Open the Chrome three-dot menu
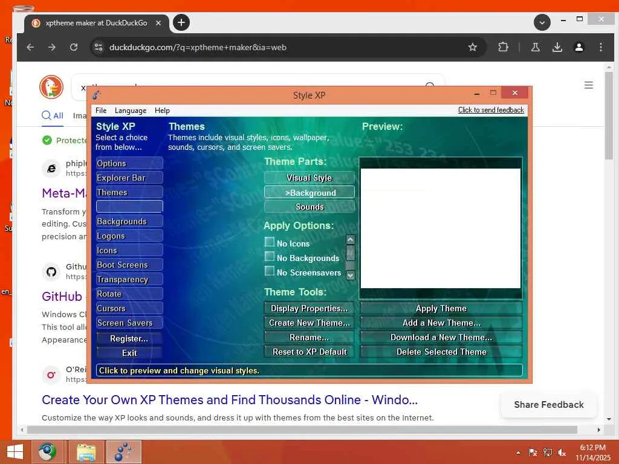The height and width of the screenshot is (464, 619). pos(600,47)
